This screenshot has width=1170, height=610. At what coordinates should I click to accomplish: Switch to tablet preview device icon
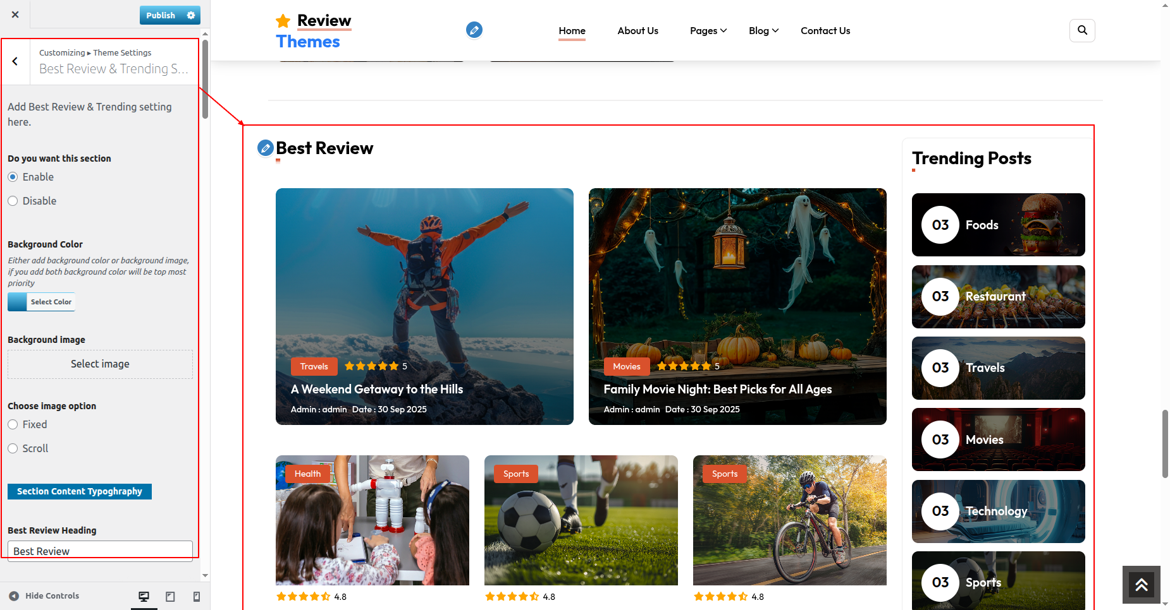(x=170, y=596)
